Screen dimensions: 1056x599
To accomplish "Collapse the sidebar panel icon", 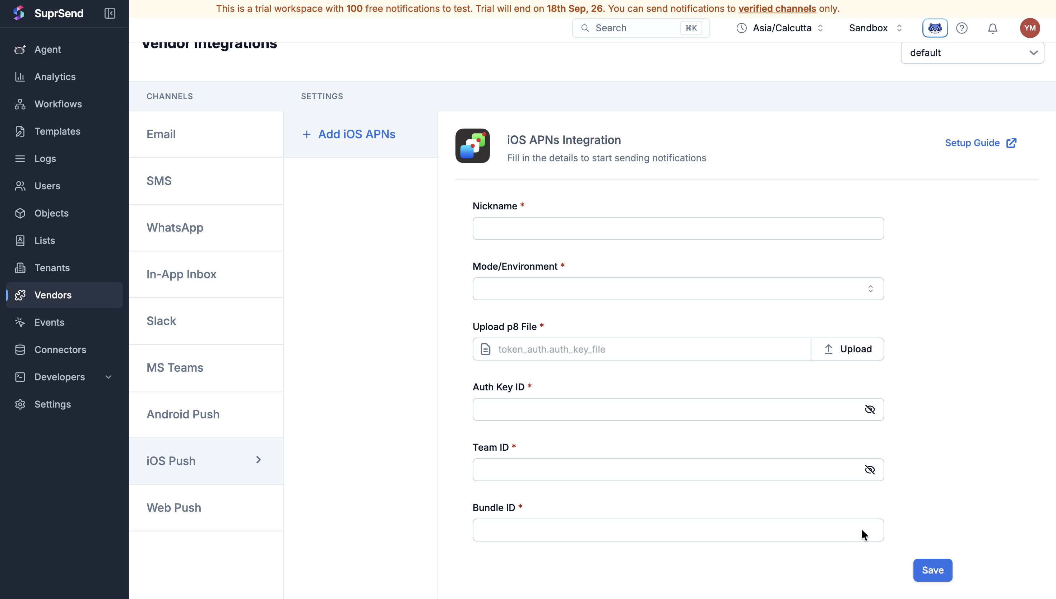I will (110, 13).
